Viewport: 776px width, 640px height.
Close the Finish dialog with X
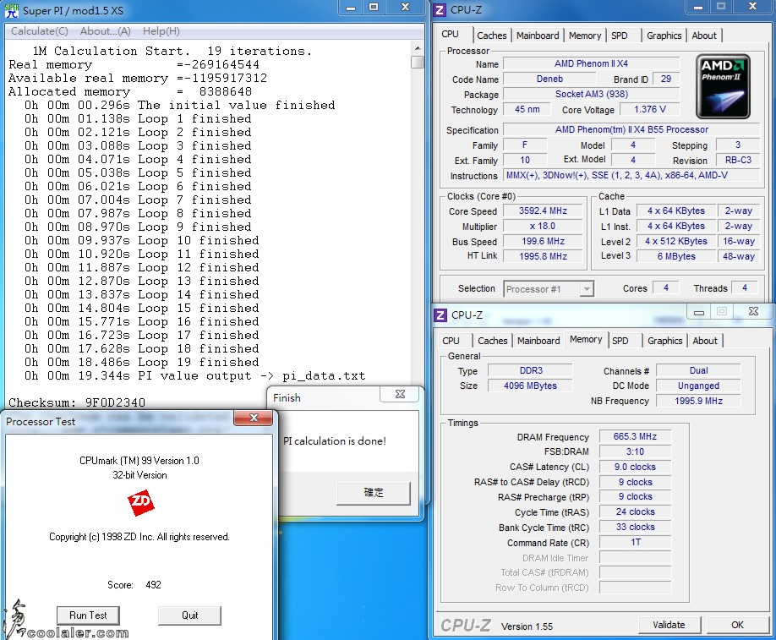coord(400,396)
